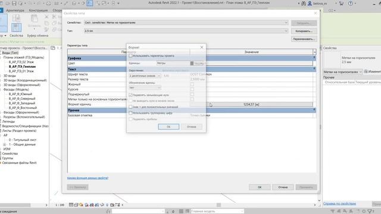The image size is (381, 214).
Task: Open the rounding '2 десятичных знаков' dropdown
Action: (x=145, y=75)
